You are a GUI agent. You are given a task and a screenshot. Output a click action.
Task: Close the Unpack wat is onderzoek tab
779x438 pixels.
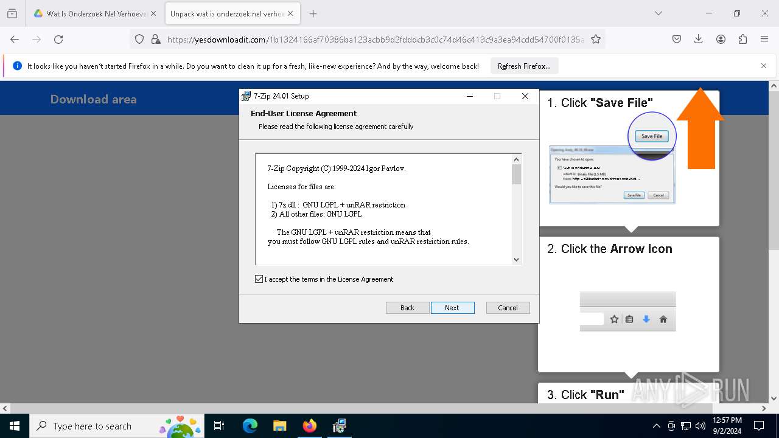tap(290, 13)
